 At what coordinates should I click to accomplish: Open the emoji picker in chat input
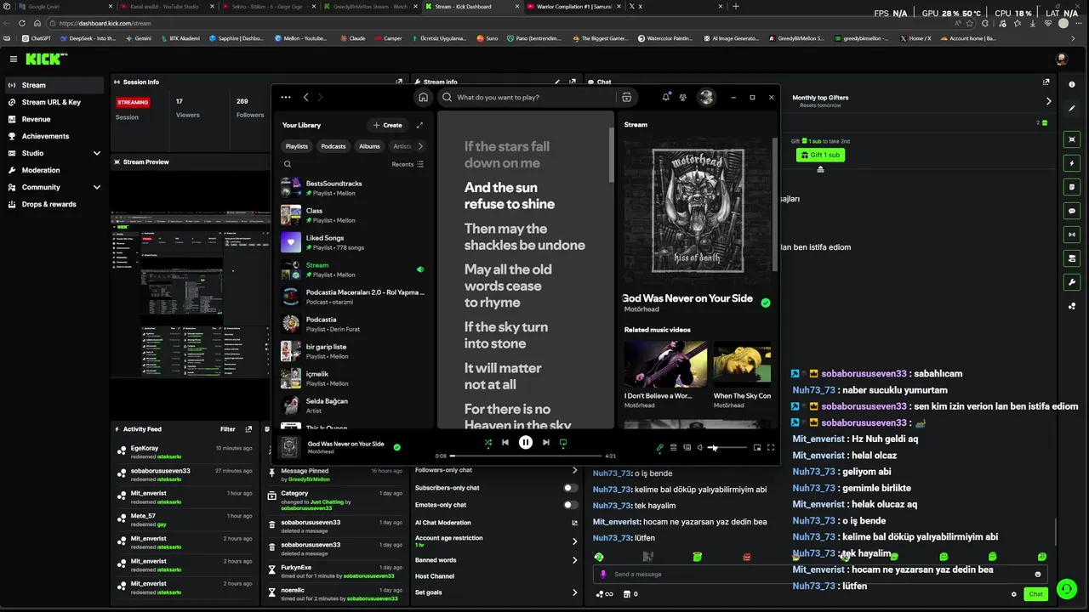click(1037, 574)
